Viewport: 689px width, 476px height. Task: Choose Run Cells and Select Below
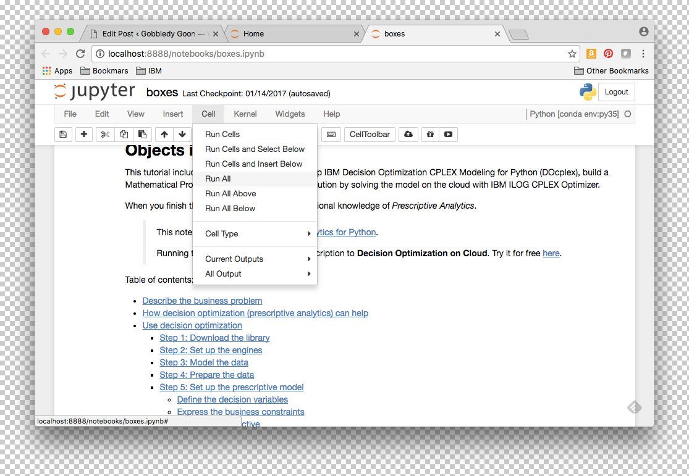[255, 149]
